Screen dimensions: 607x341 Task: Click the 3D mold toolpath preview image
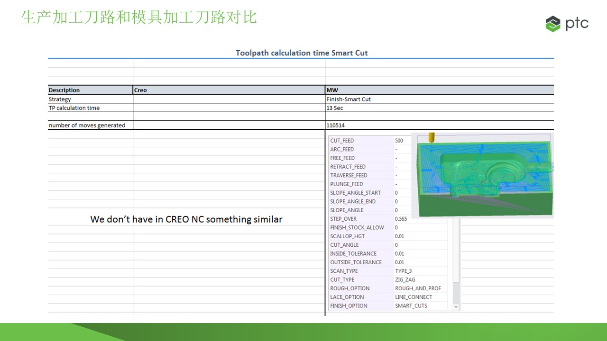pos(482,175)
